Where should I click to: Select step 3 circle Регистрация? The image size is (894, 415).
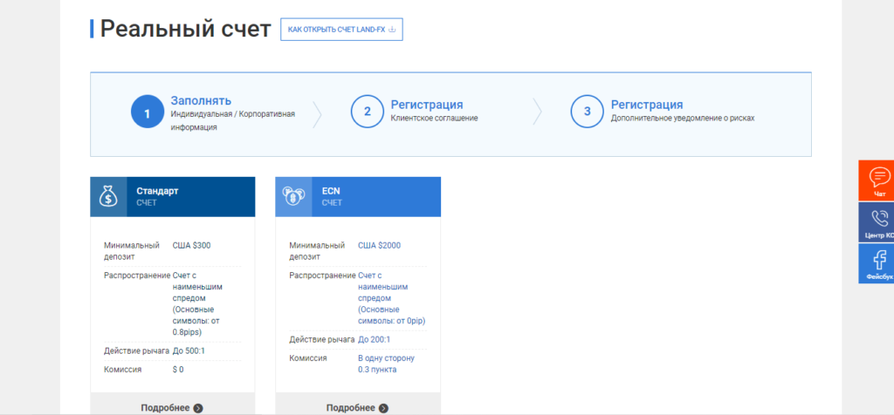588,112
